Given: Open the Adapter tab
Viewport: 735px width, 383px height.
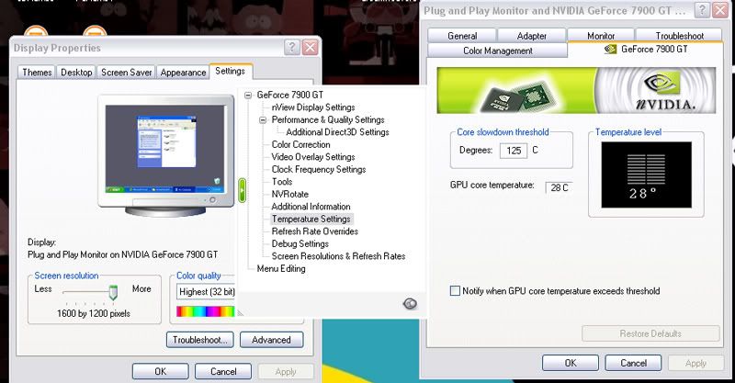Looking at the screenshot, I should pos(532,36).
